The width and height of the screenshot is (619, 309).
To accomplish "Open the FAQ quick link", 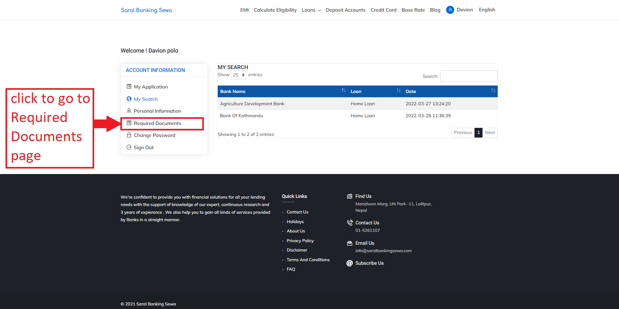I will pos(291,269).
